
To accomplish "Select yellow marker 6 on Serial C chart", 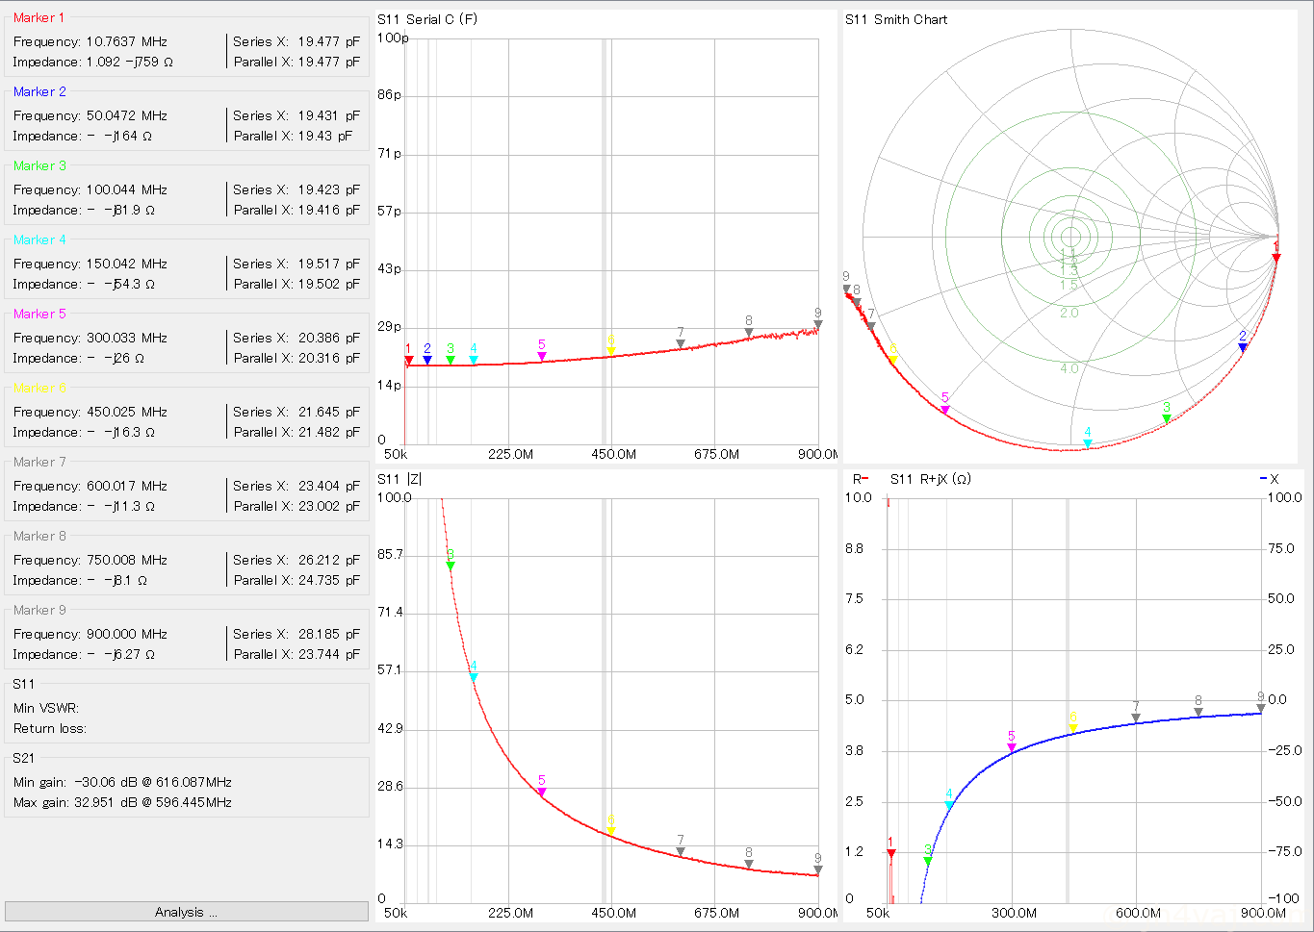I will 610,351.
